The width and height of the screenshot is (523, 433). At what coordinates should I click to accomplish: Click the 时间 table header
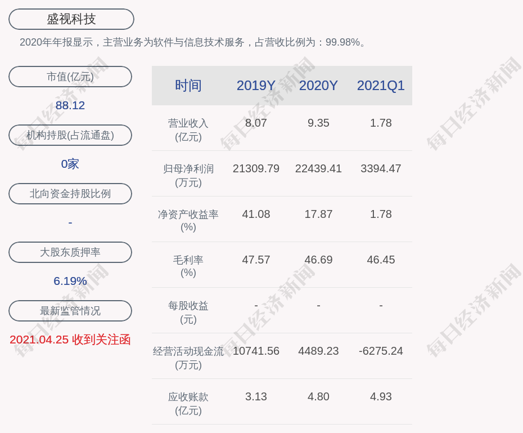coord(188,86)
